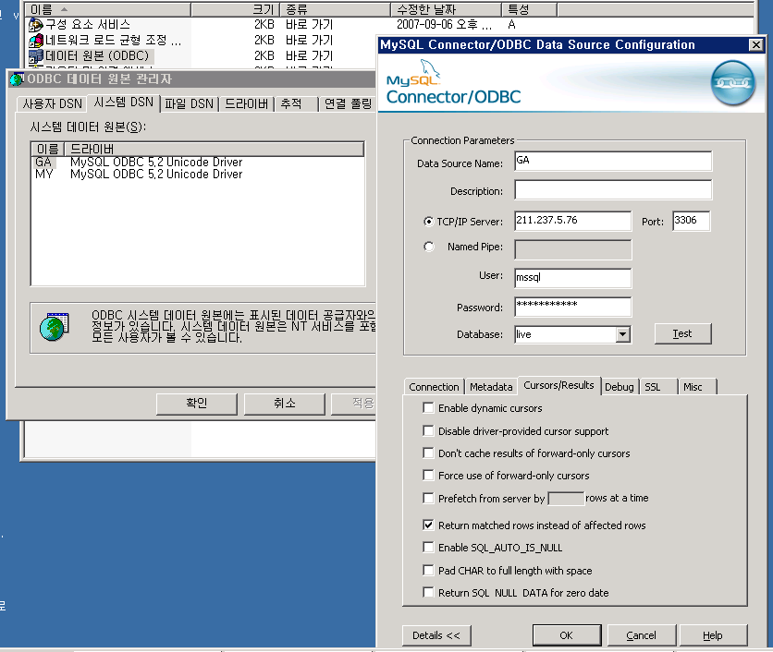The height and width of the screenshot is (652, 773).
Task: Open the 드라이버 tab
Action: [247, 104]
